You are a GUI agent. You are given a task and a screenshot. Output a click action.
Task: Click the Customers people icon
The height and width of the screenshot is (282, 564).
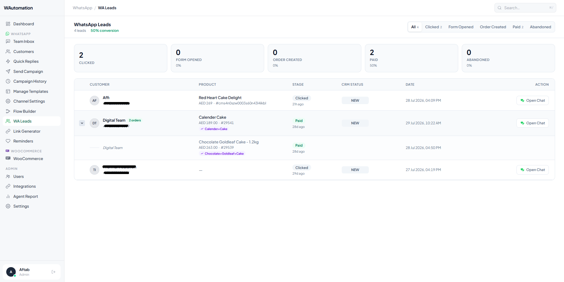click(x=8, y=51)
